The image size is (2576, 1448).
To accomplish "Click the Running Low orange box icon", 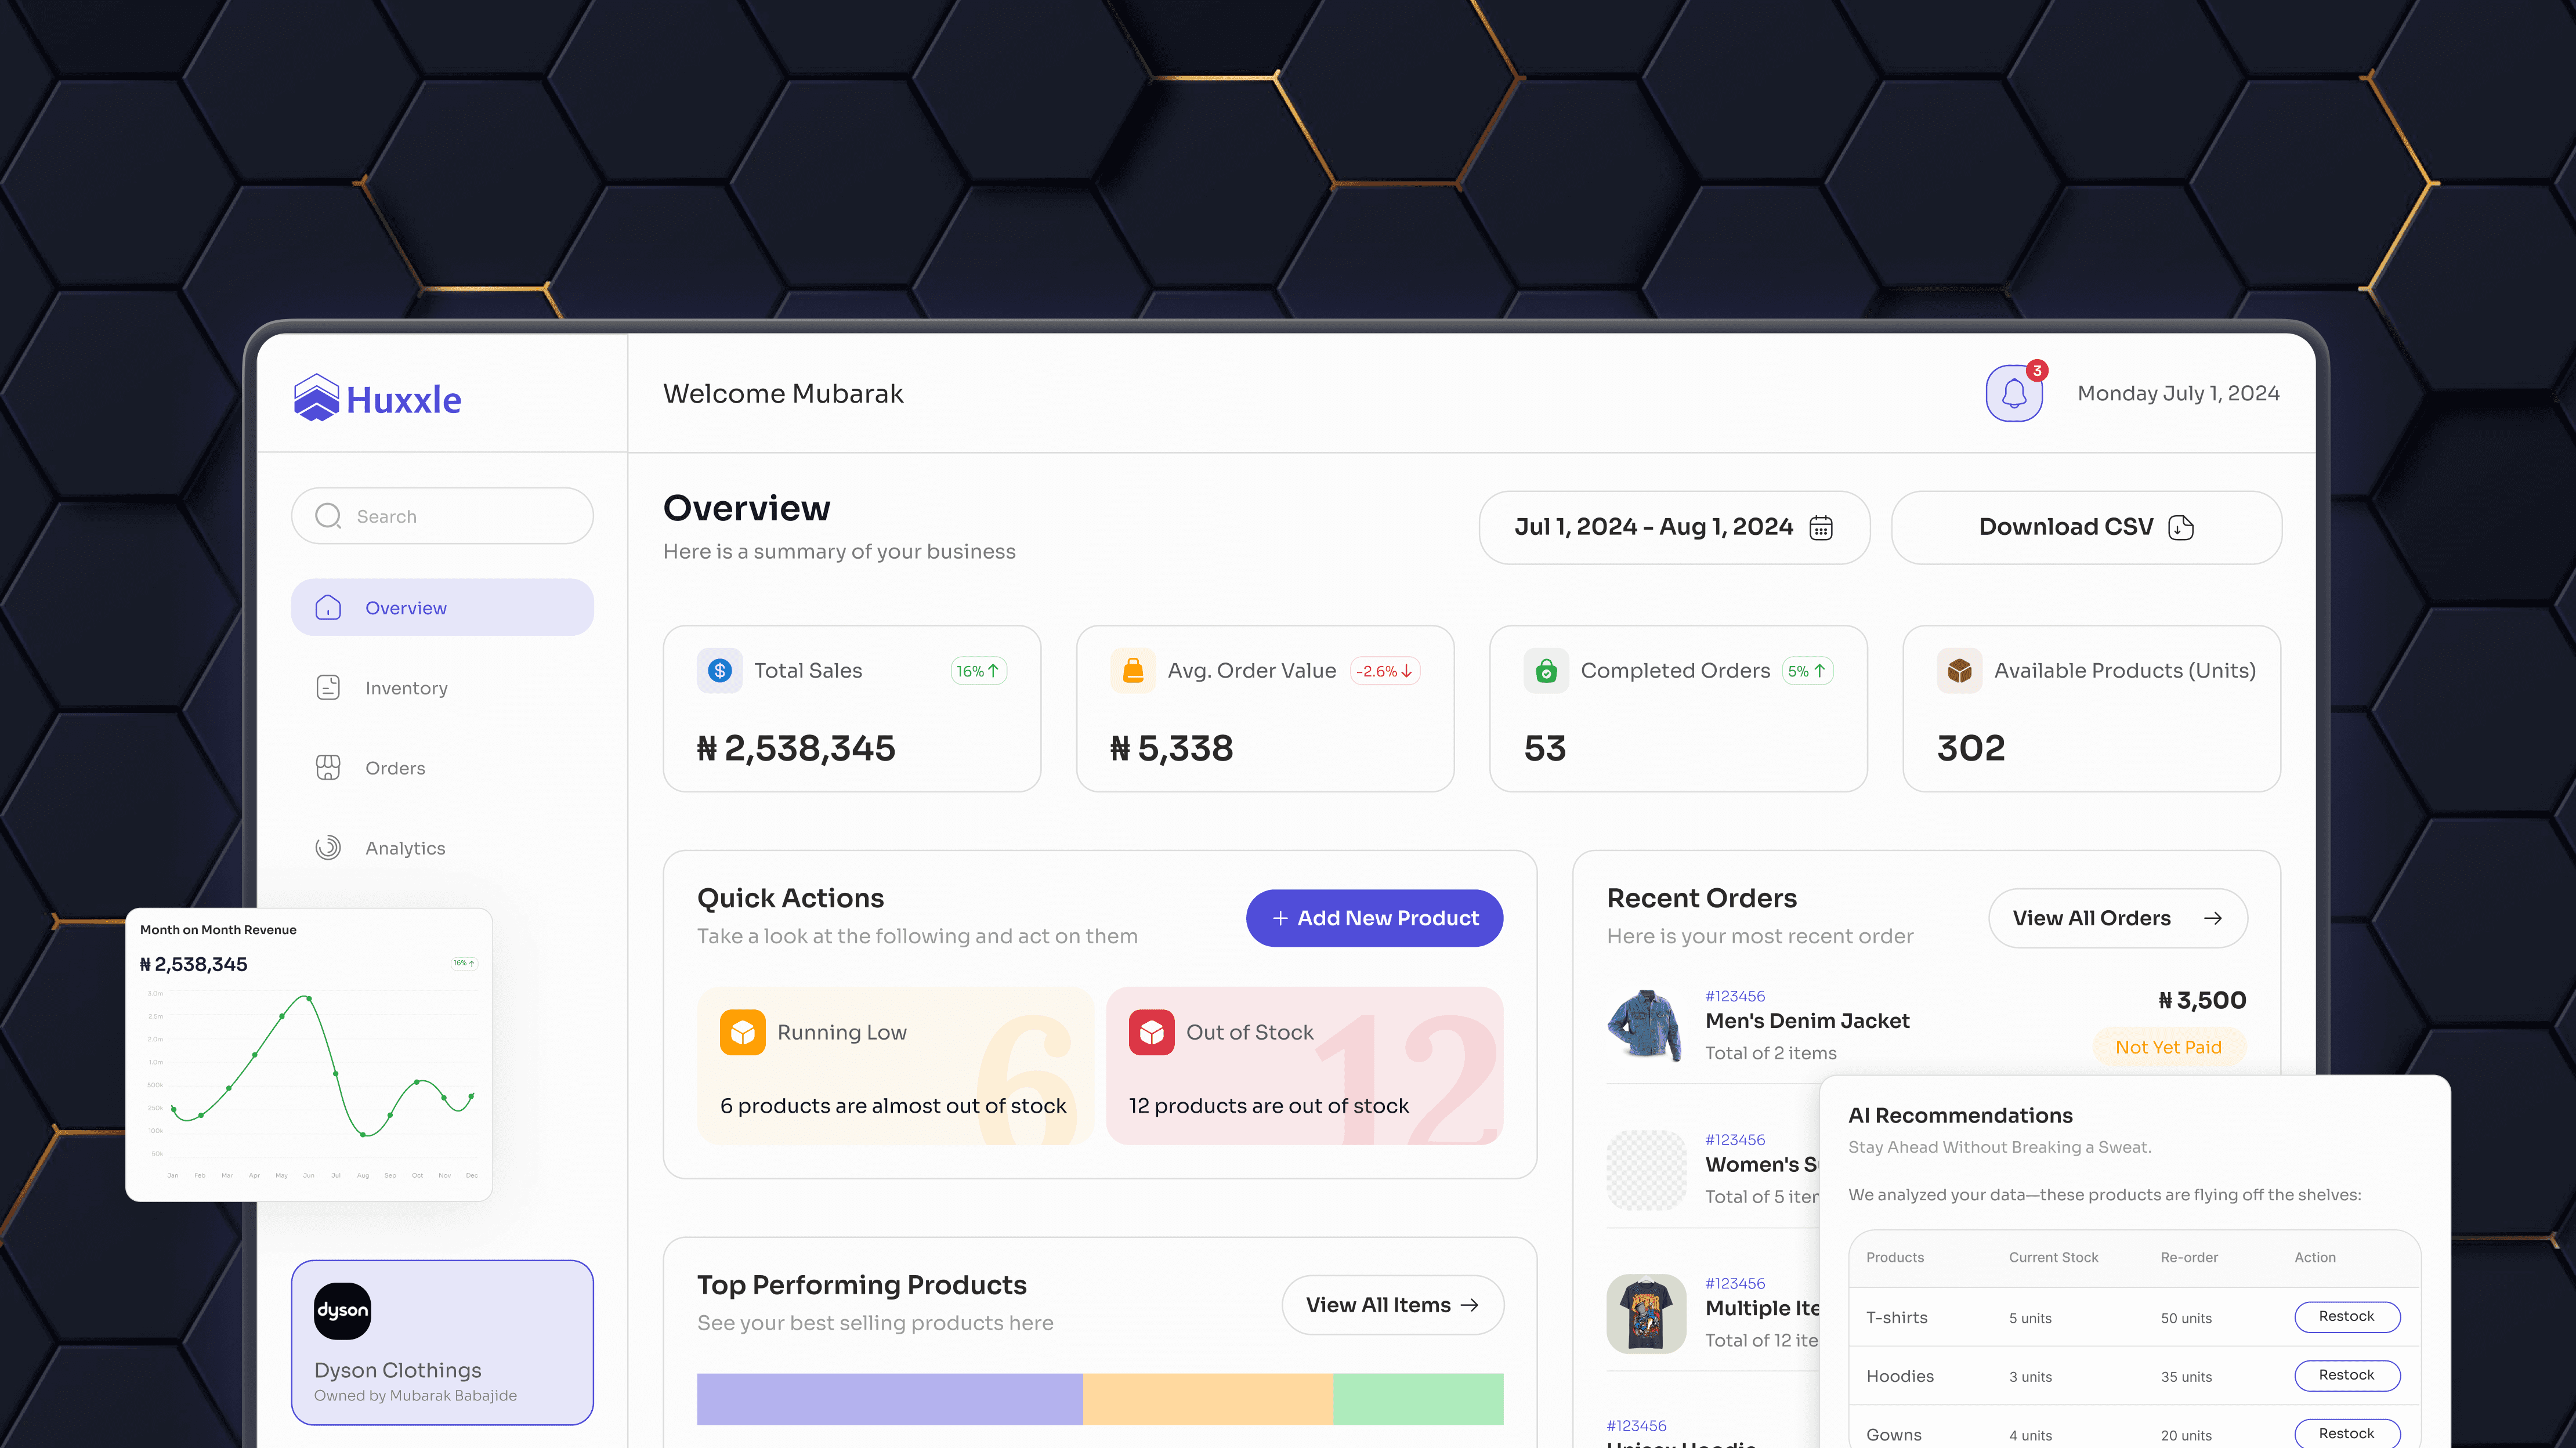I will click(x=743, y=1032).
